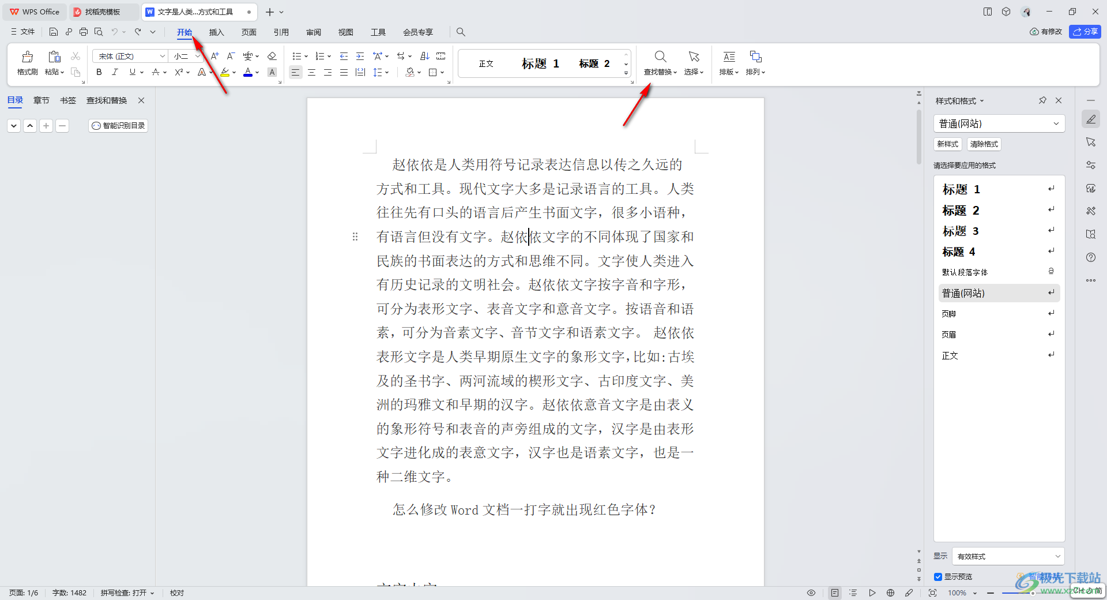Click the paragraph drag handle beside text

[355, 237]
